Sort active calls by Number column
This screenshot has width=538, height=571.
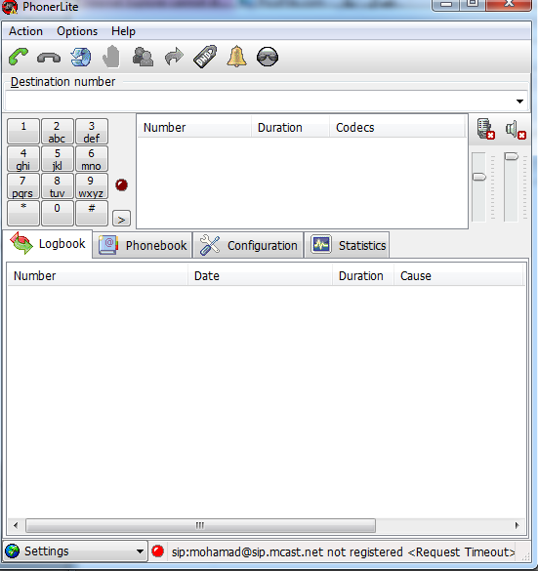tap(194, 128)
